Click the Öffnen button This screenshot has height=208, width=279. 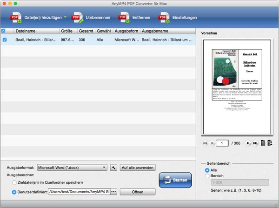pyautogui.click(x=138, y=192)
